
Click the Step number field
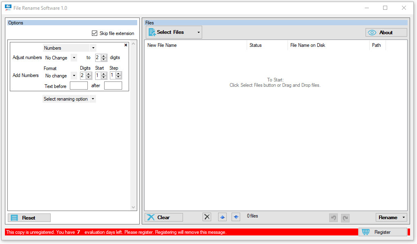113,75
